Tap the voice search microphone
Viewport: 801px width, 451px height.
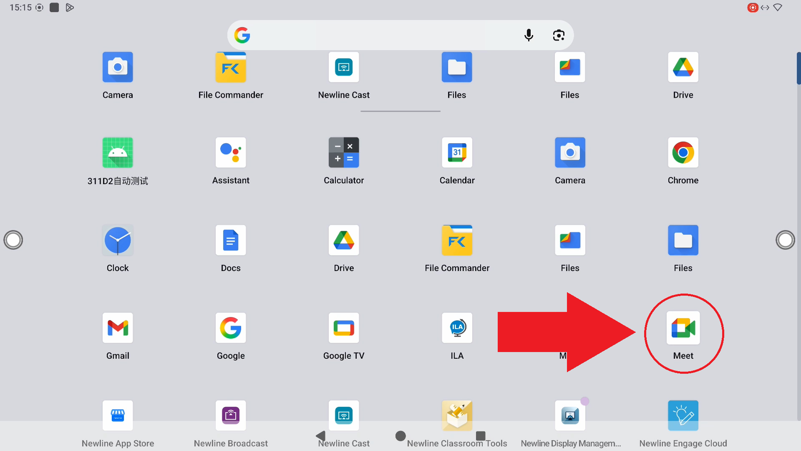529,35
